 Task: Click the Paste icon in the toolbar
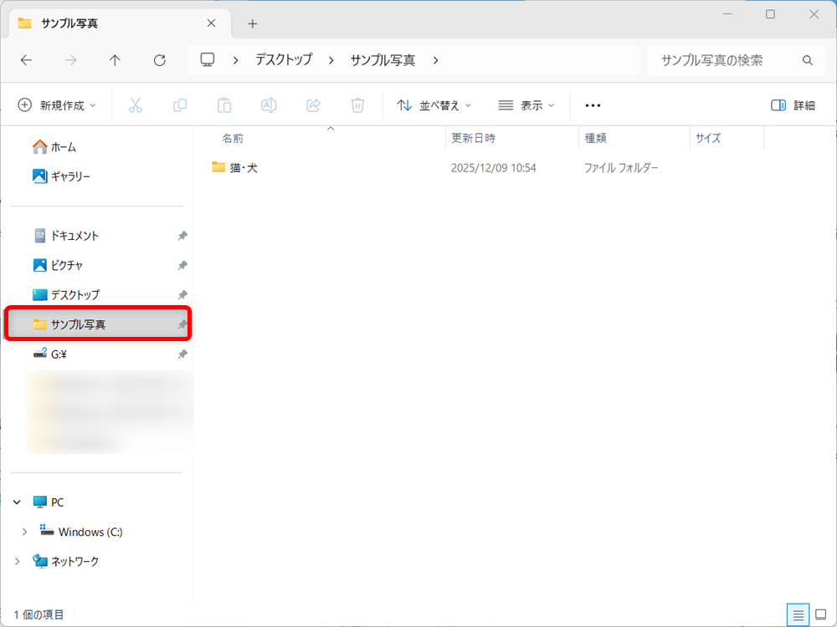point(223,105)
